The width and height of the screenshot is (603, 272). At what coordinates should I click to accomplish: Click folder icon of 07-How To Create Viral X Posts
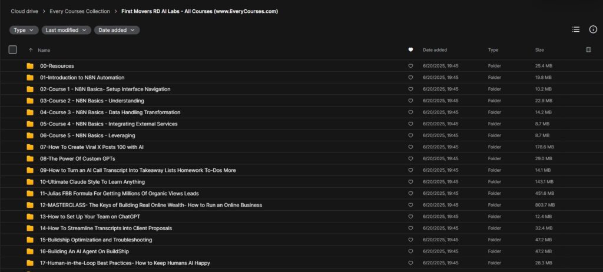(x=30, y=147)
